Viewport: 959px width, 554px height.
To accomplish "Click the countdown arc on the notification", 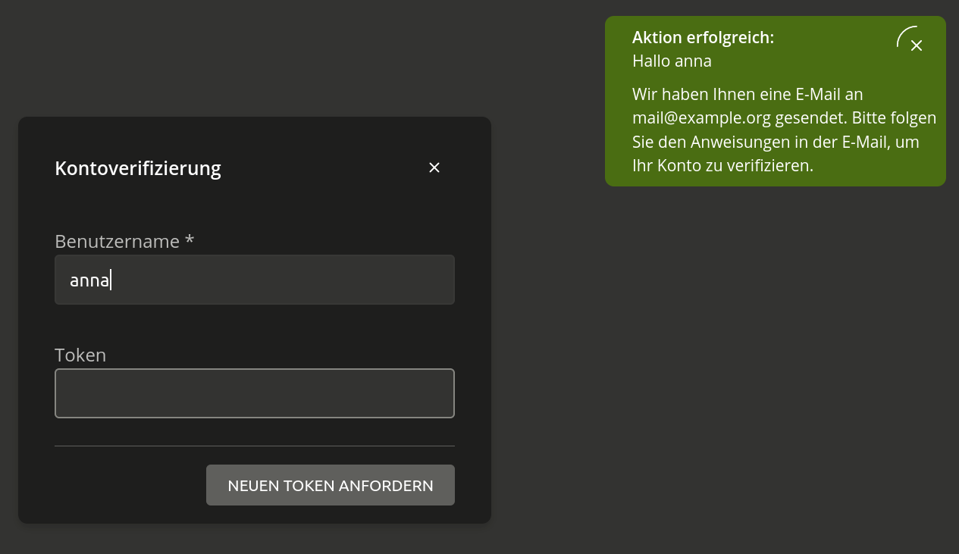I will click(902, 33).
